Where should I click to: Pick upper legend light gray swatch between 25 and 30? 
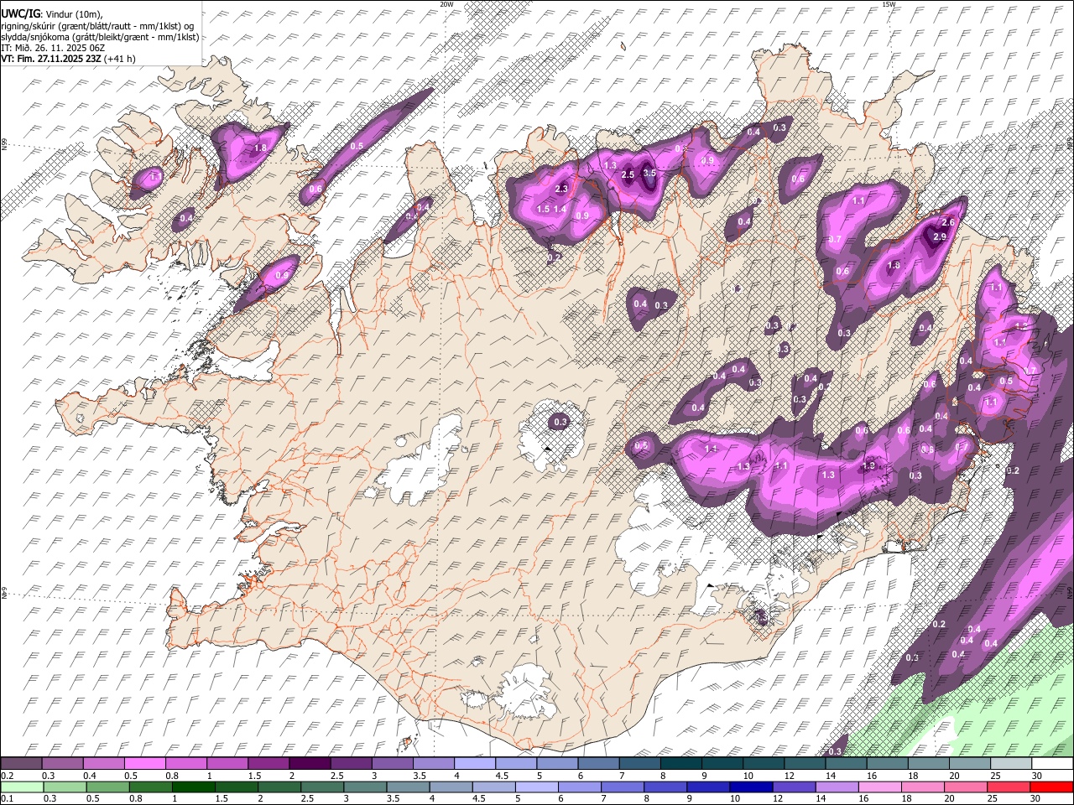click(x=1012, y=764)
